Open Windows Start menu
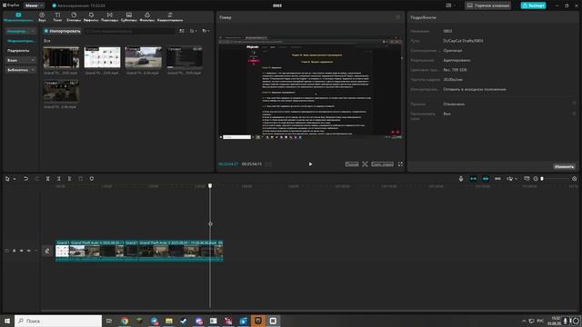 [x=7, y=321]
